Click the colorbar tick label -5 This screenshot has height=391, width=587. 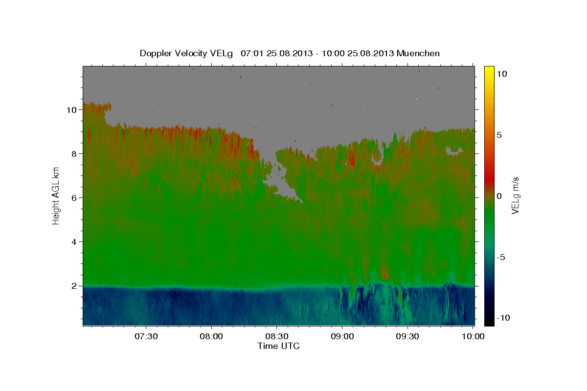[500, 257]
